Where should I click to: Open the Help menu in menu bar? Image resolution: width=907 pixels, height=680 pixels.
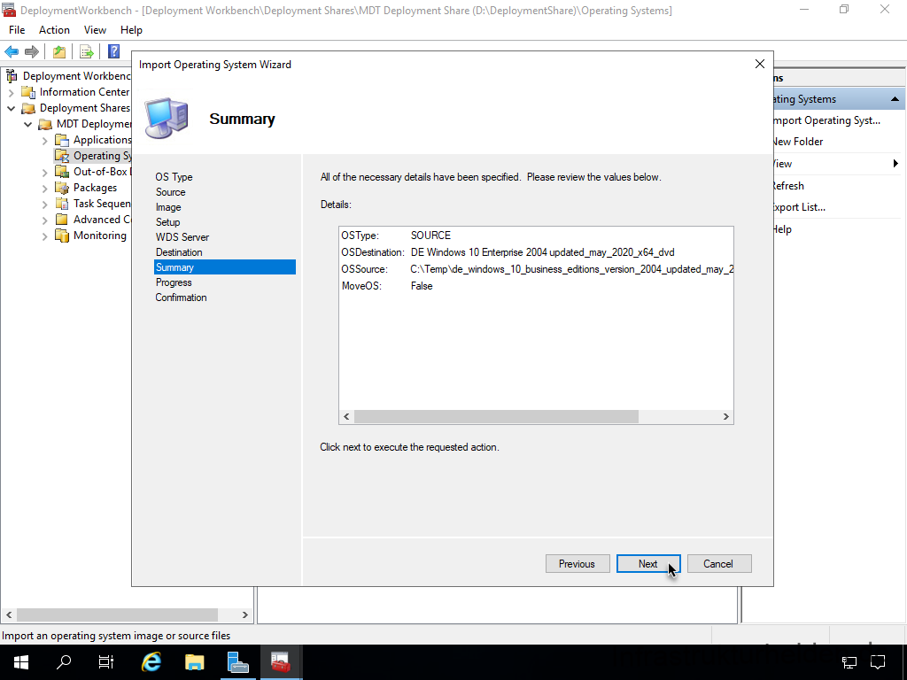131,30
